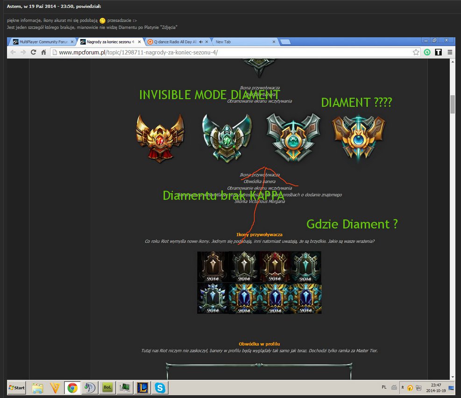Close the New Tab browser tab

pos(274,41)
